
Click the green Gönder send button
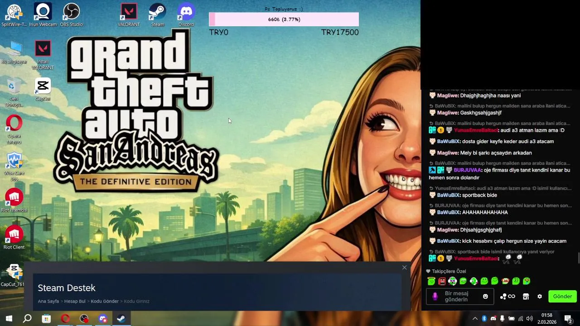tap(562, 297)
